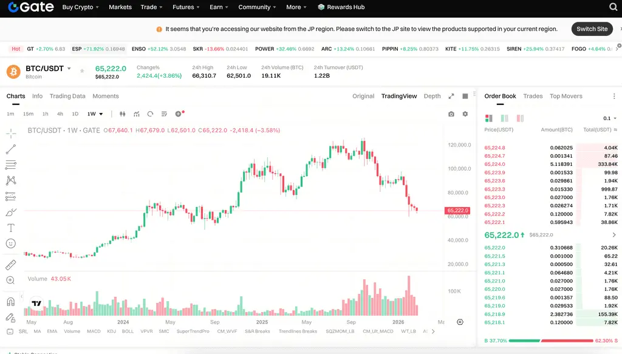The height and width of the screenshot is (354, 622).
Task: Click the buy/sell ratio bar
Action: point(551,341)
